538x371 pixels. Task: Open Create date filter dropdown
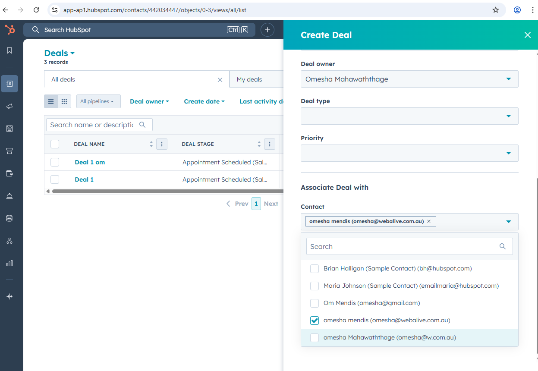(204, 101)
